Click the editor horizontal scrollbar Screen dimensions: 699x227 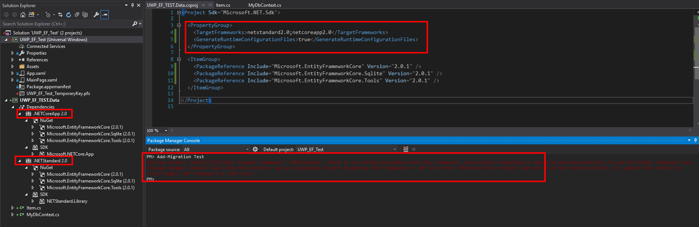430,131
